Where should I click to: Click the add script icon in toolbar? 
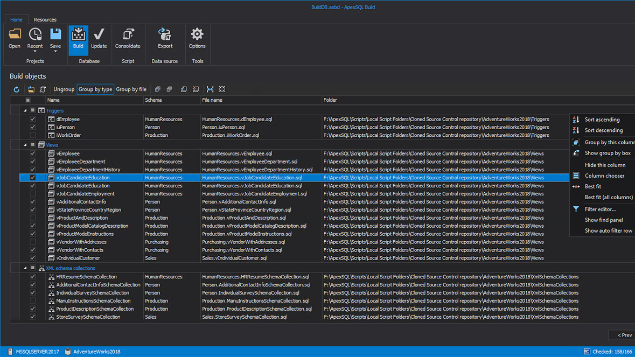click(x=43, y=89)
